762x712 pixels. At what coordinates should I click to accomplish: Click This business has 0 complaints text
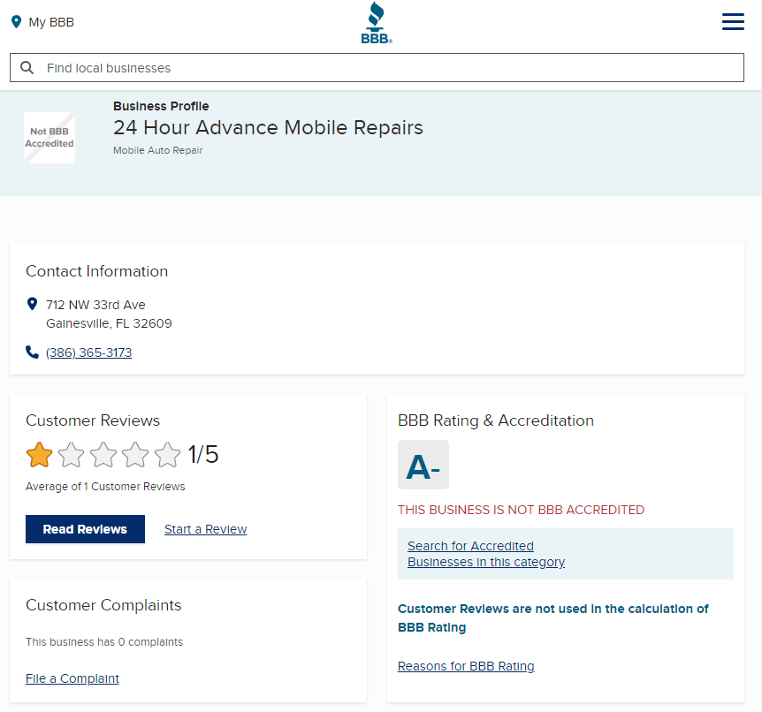[104, 642]
